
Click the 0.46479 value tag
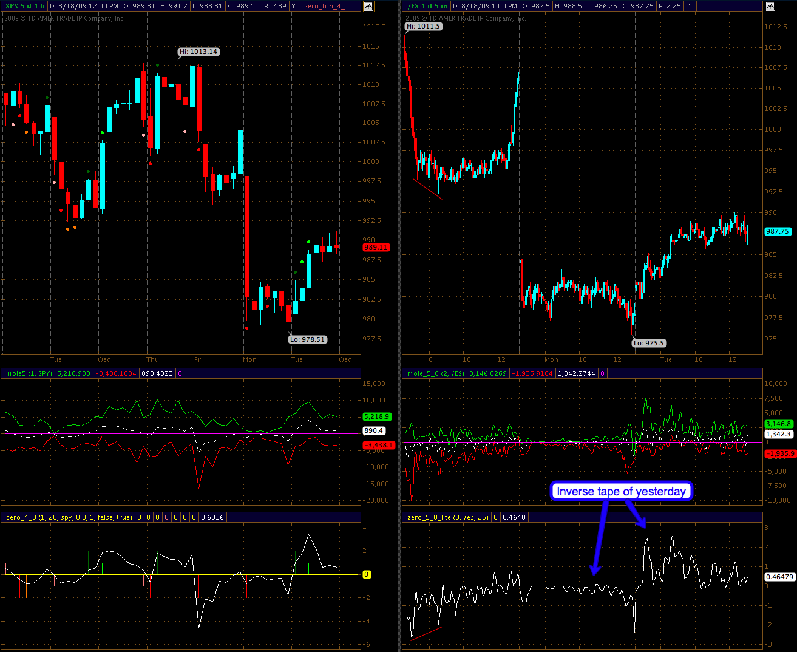coord(779,577)
